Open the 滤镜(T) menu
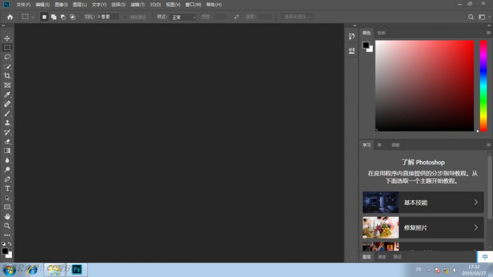Screen dimensions: 493x277 pos(137,5)
